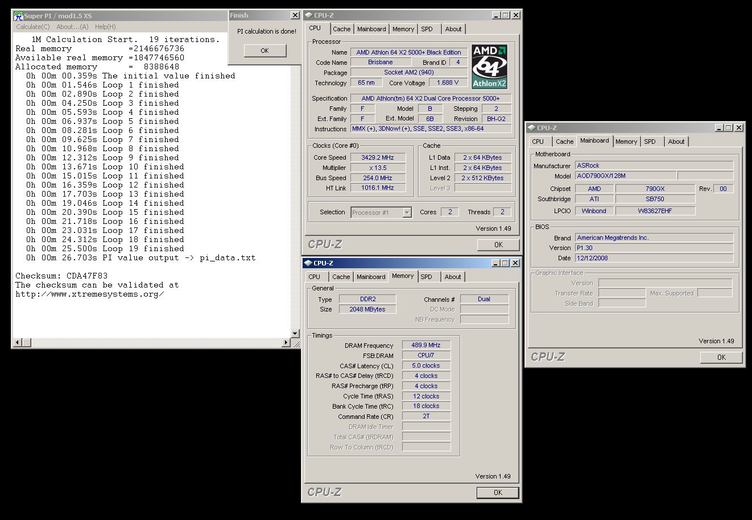
Task: Open the Help(H) menu in Super PI
Action: [105, 27]
